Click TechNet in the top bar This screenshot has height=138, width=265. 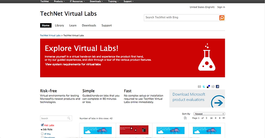pos(45,1)
